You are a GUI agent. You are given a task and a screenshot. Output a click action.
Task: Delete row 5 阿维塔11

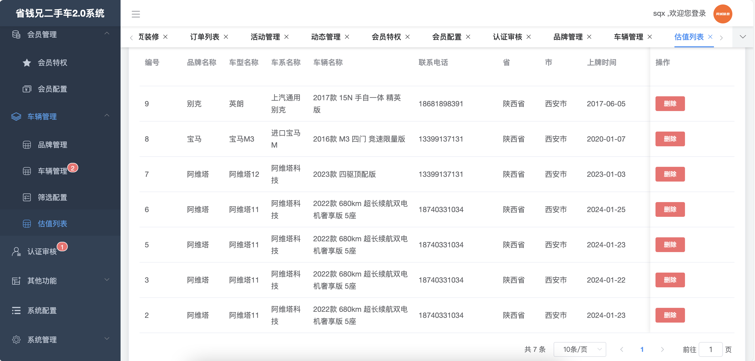(x=670, y=245)
